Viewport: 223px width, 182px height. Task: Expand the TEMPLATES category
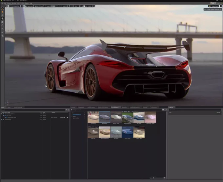72,118
